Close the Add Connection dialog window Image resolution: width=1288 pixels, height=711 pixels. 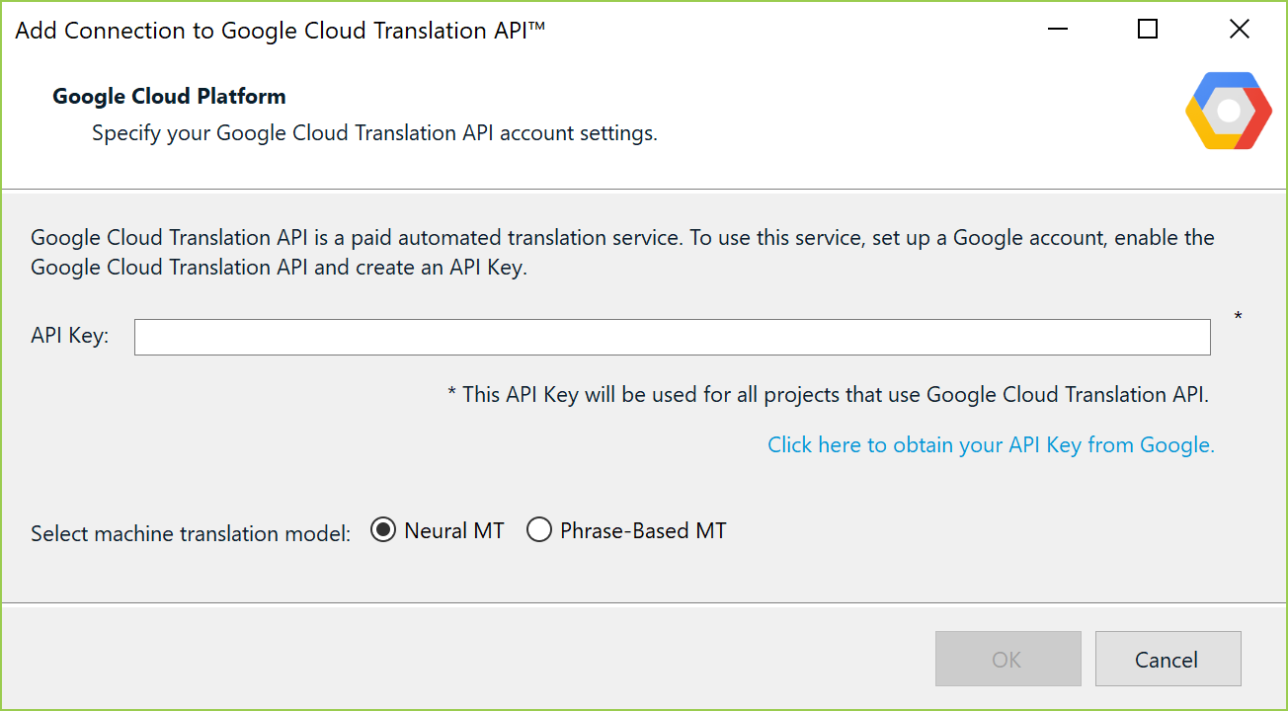click(1240, 30)
